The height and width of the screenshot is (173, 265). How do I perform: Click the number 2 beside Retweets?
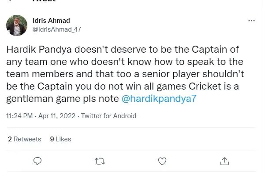coord(10,139)
